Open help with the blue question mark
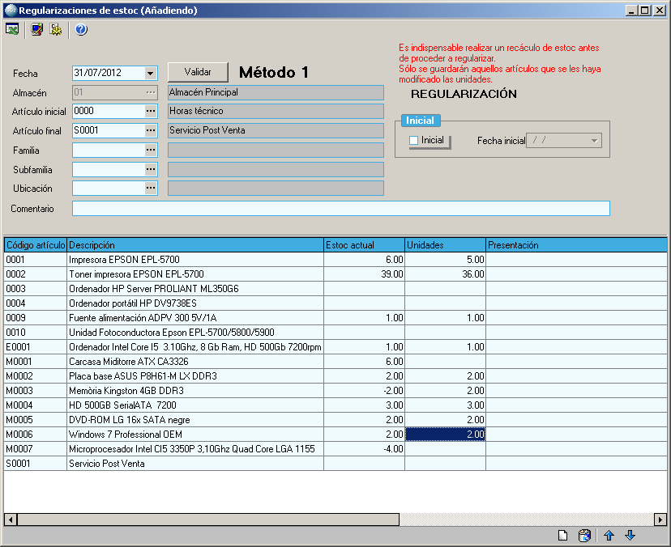The height and width of the screenshot is (547, 671). [x=81, y=29]
